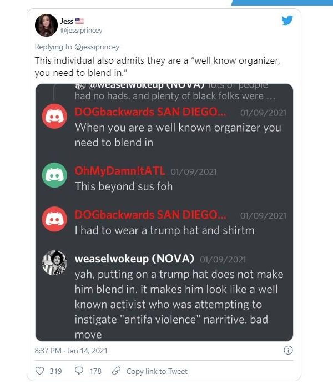Click OhMyDamnItATL username

[x=120, y=171]
